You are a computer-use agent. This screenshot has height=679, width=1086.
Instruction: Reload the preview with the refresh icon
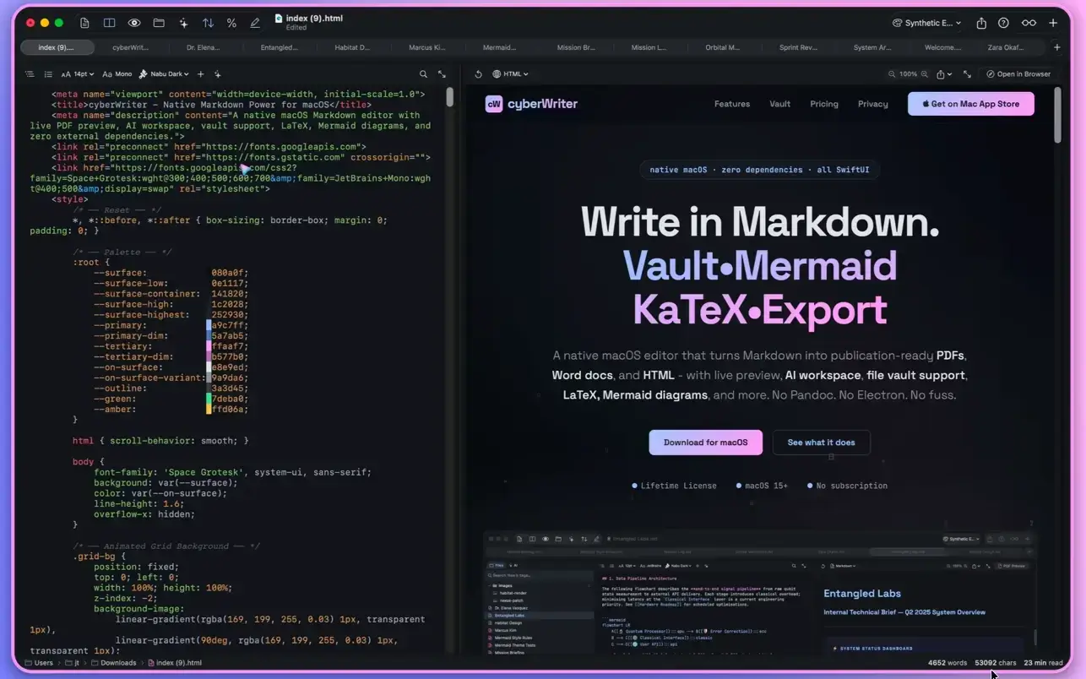click(478, 74)
